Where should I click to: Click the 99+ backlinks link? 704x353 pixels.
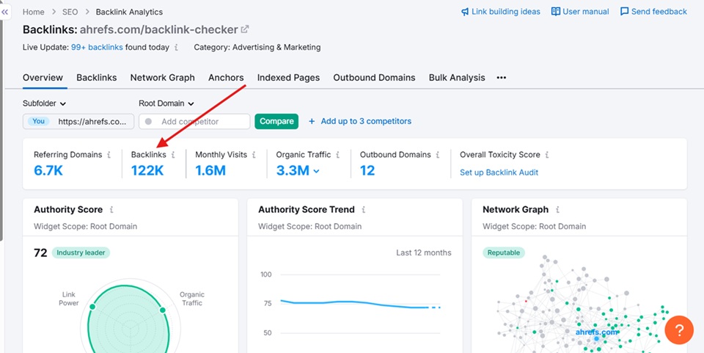[x=97, y=47]
